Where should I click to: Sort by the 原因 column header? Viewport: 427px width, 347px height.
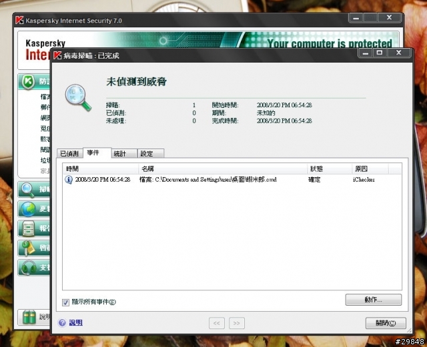point(370,169)
